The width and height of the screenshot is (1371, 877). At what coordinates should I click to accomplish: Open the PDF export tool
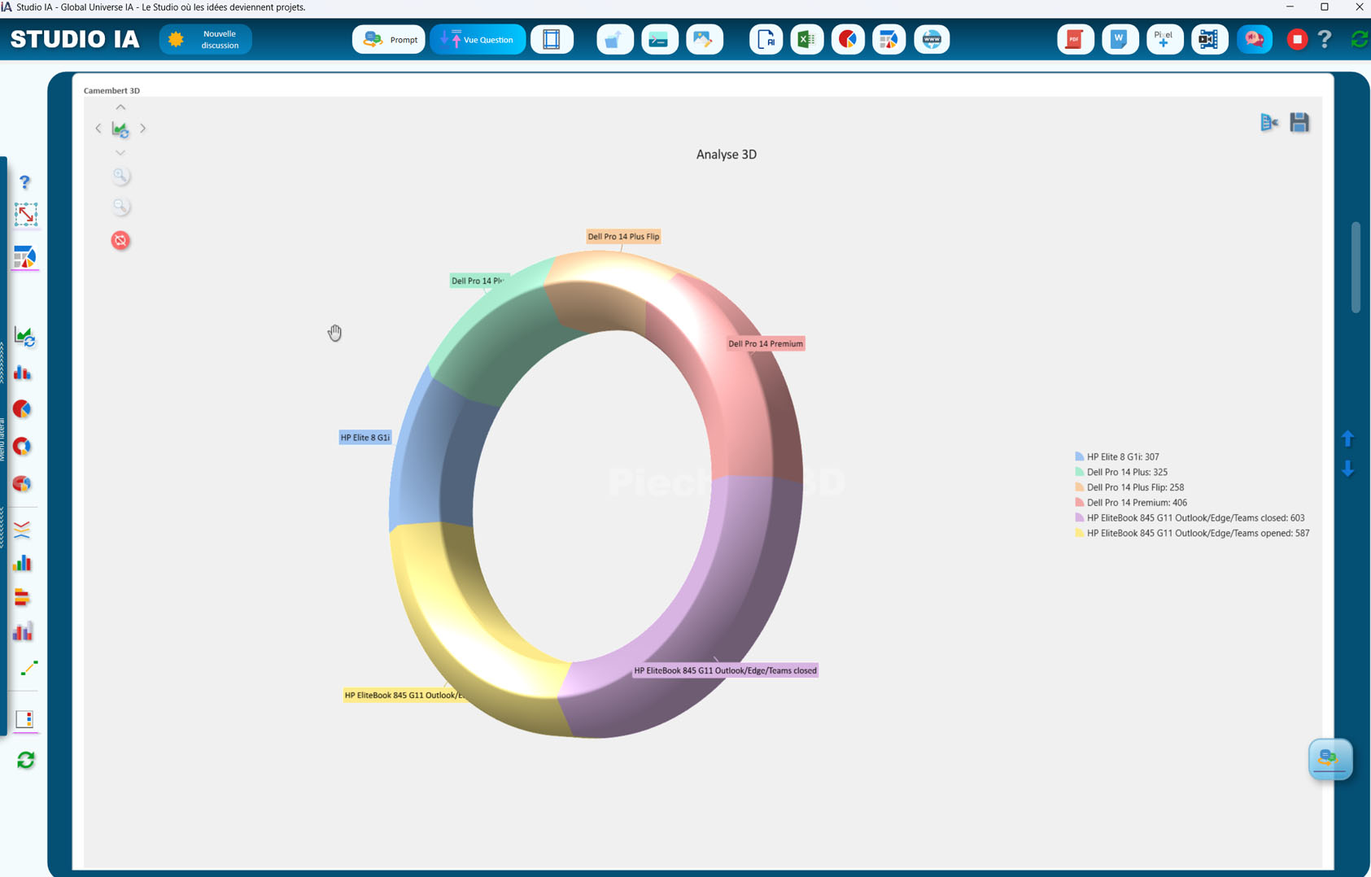1075,39
